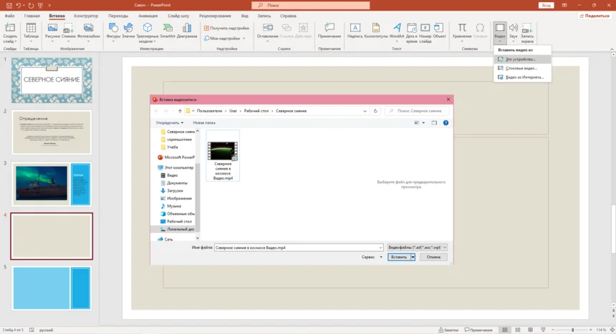
Task: Click the Надпись (Text Box) icon
Action: coord(355,30)
